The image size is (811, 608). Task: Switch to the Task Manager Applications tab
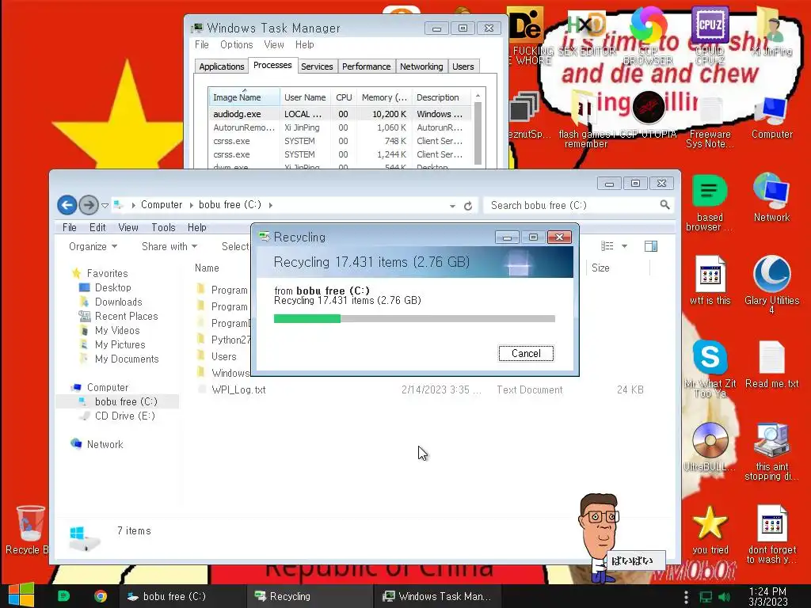222,66
